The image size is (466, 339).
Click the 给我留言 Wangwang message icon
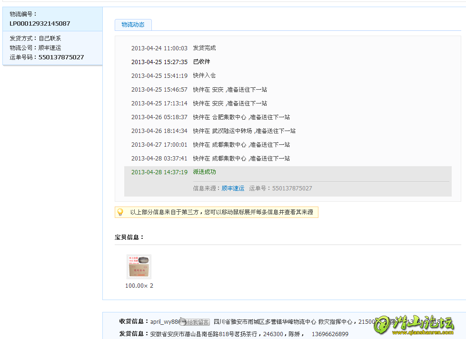195,322
